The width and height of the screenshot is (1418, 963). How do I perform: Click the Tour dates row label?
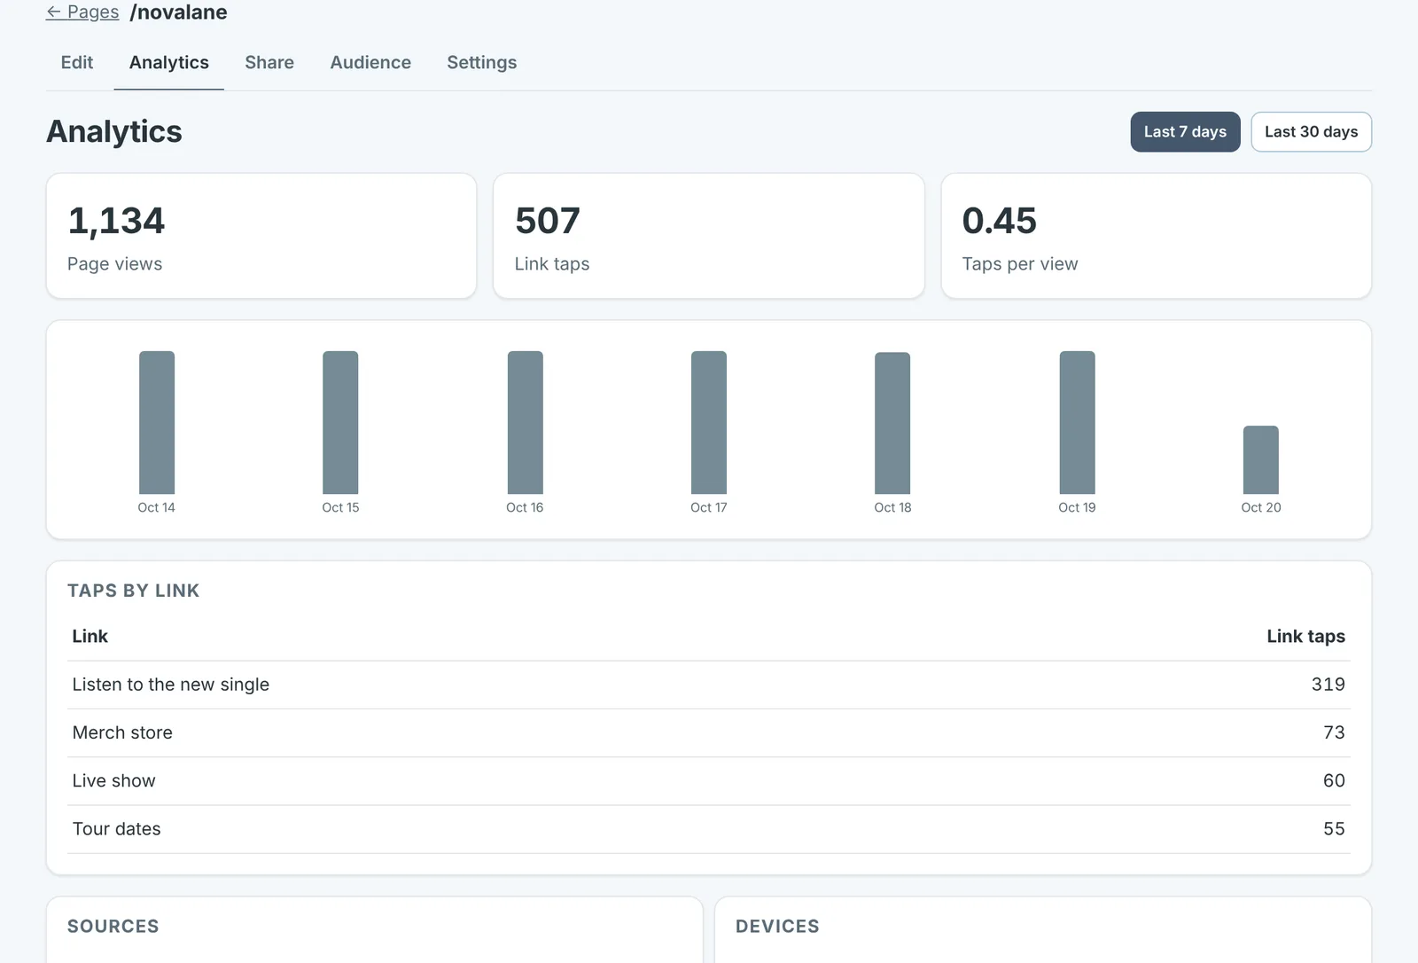pyautogui.click(x=116, y=829)
